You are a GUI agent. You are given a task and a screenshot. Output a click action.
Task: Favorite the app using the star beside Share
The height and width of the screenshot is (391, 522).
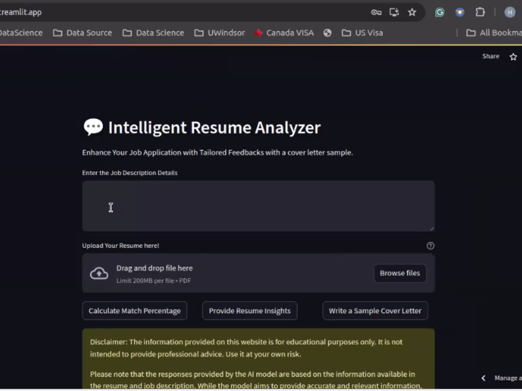(513, 56)
